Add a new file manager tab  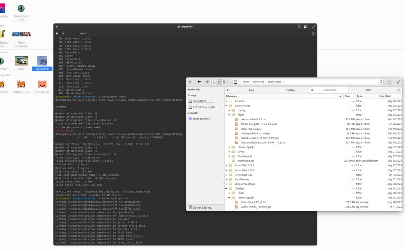click(227, 90)
